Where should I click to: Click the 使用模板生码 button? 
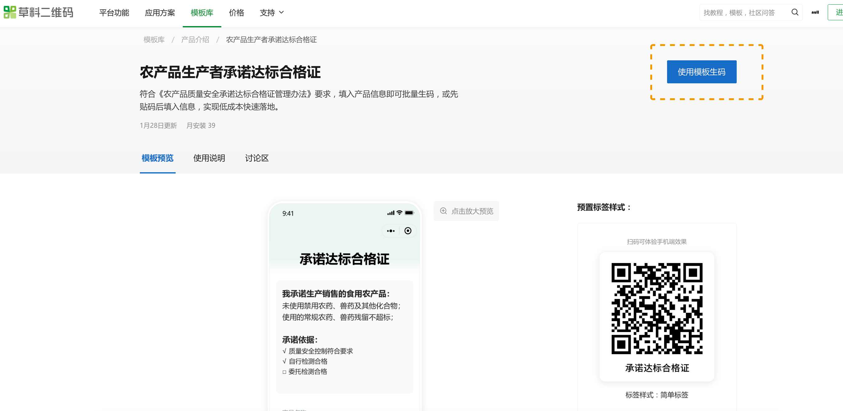tap(701, 72)
